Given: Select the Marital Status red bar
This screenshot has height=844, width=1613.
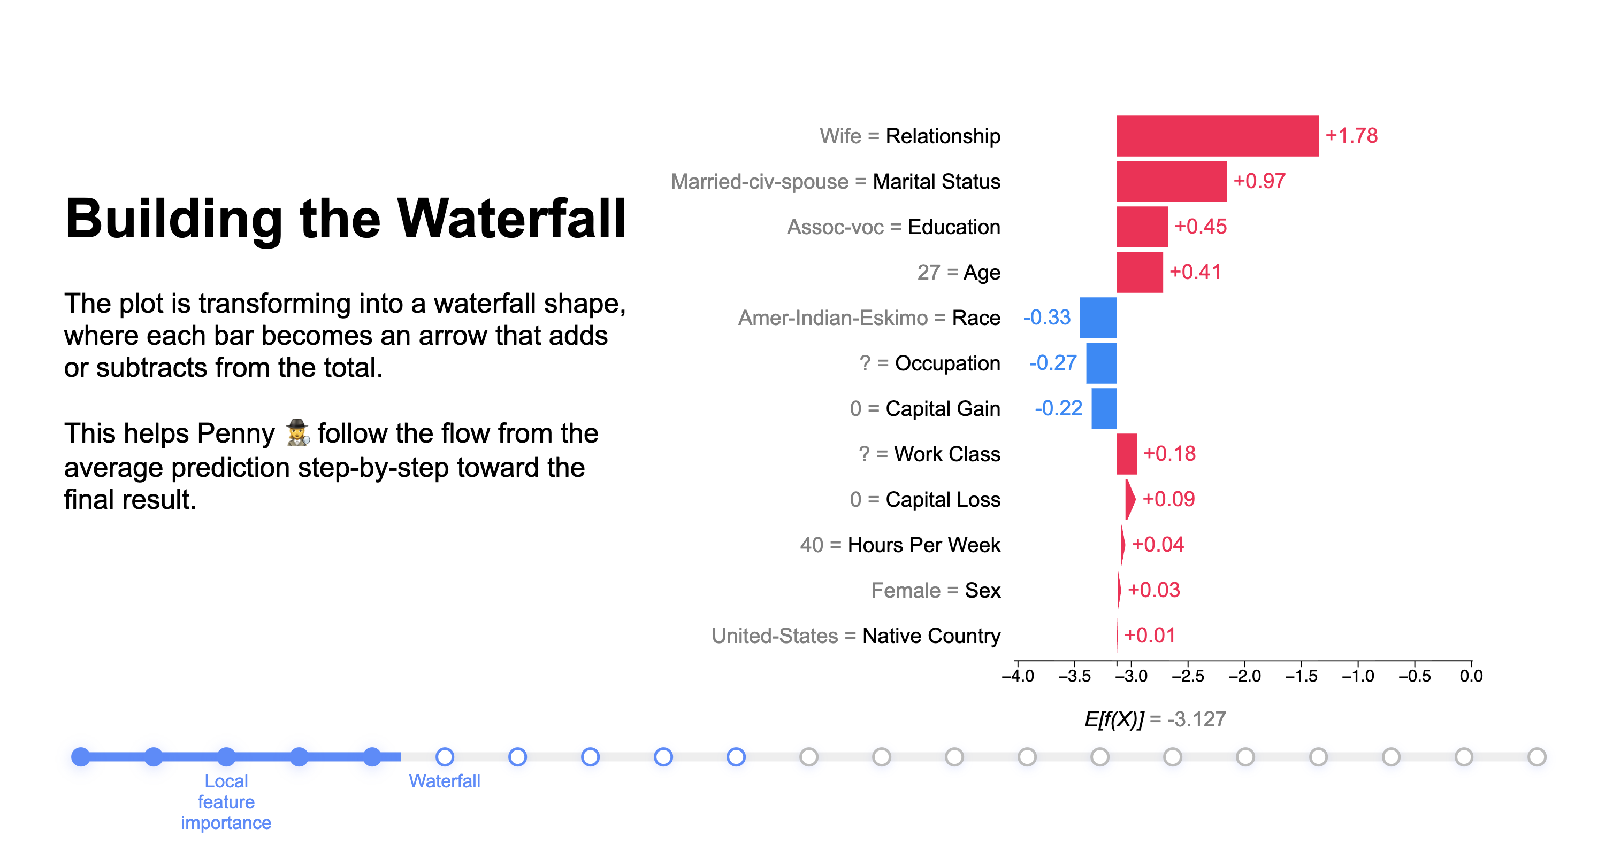Looking at the screenshot, I should point(1171,181).
